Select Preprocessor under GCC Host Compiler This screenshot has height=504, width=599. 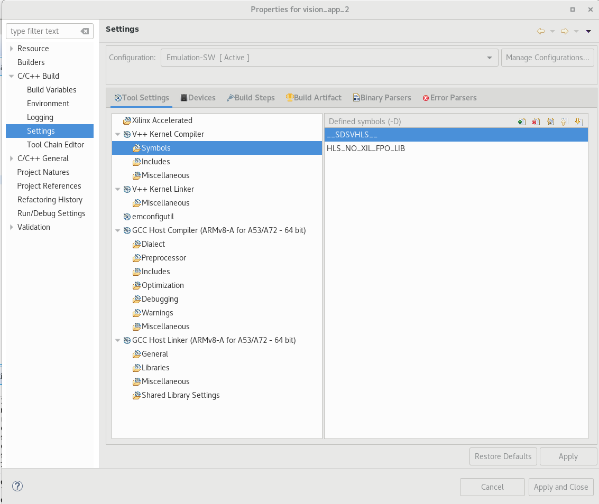[163, 258]
